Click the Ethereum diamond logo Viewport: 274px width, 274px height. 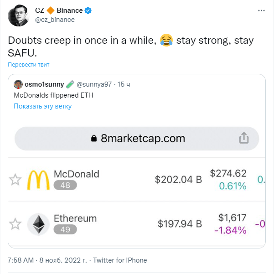point(38,224)
